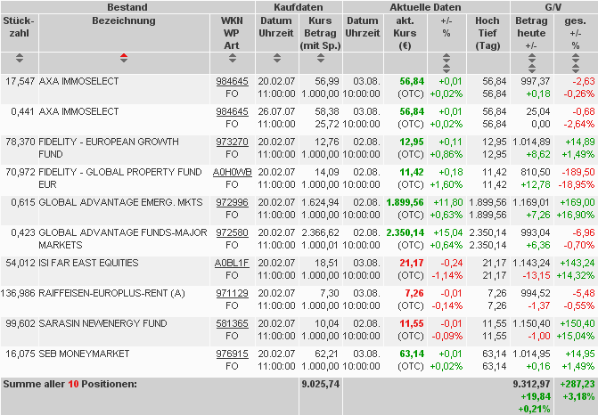The width and height of the screenshot is (598, 415).
Task: Click the Stückzahl column header
Action: [19, 27]
